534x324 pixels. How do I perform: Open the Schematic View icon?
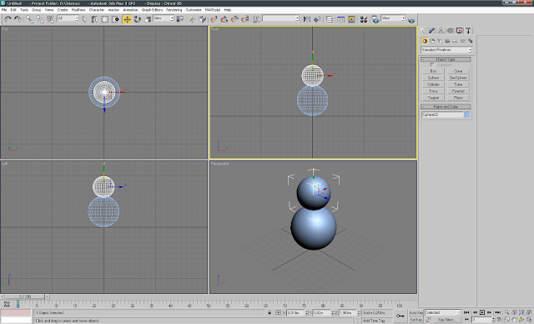(x=351, y=19)
